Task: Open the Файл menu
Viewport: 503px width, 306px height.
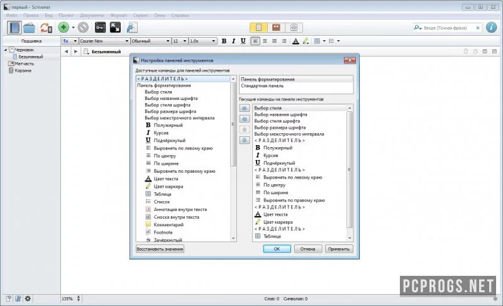Action: pos(11,15)
